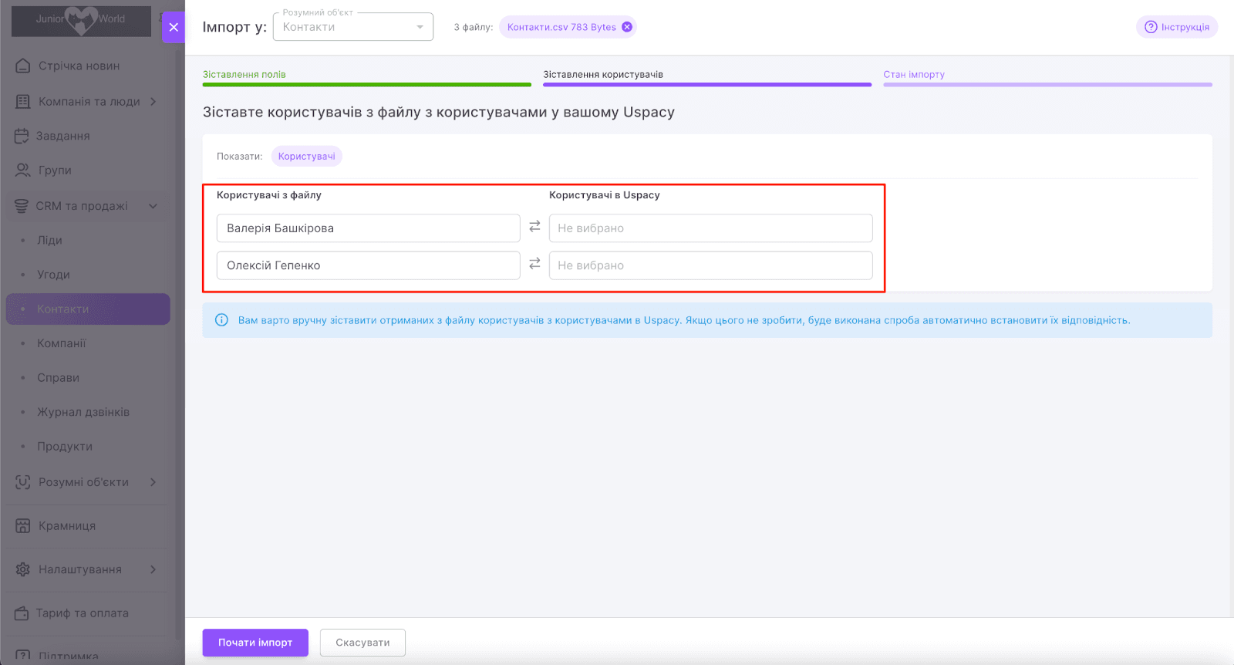1234x665 pixels.
Task: Collapse the CRM та продажі section chevron
Action: click(x=153, y=206)
